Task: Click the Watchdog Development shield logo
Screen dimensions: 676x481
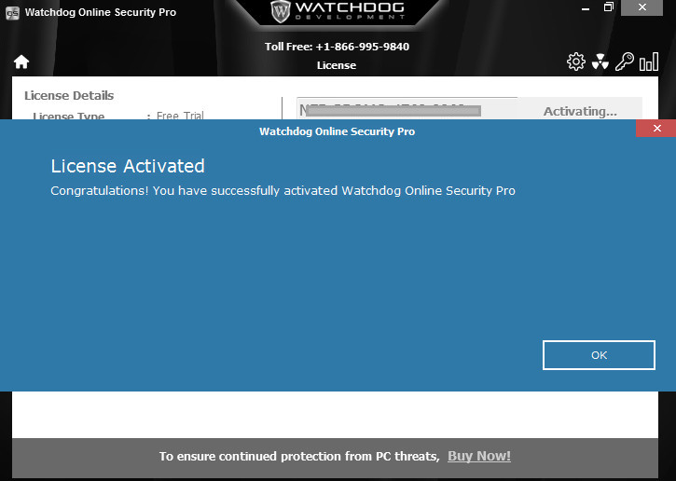Action: (281, 11)
